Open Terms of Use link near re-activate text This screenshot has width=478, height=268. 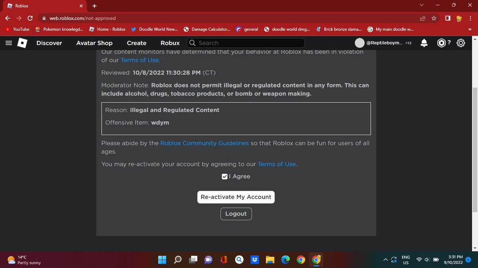[276, 164]
